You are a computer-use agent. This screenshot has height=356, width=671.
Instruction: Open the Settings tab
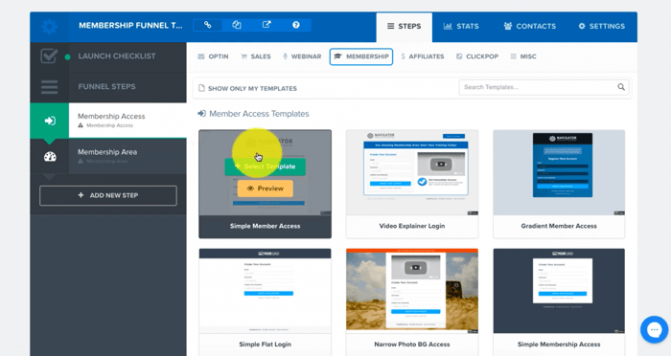tap(602, 27)
